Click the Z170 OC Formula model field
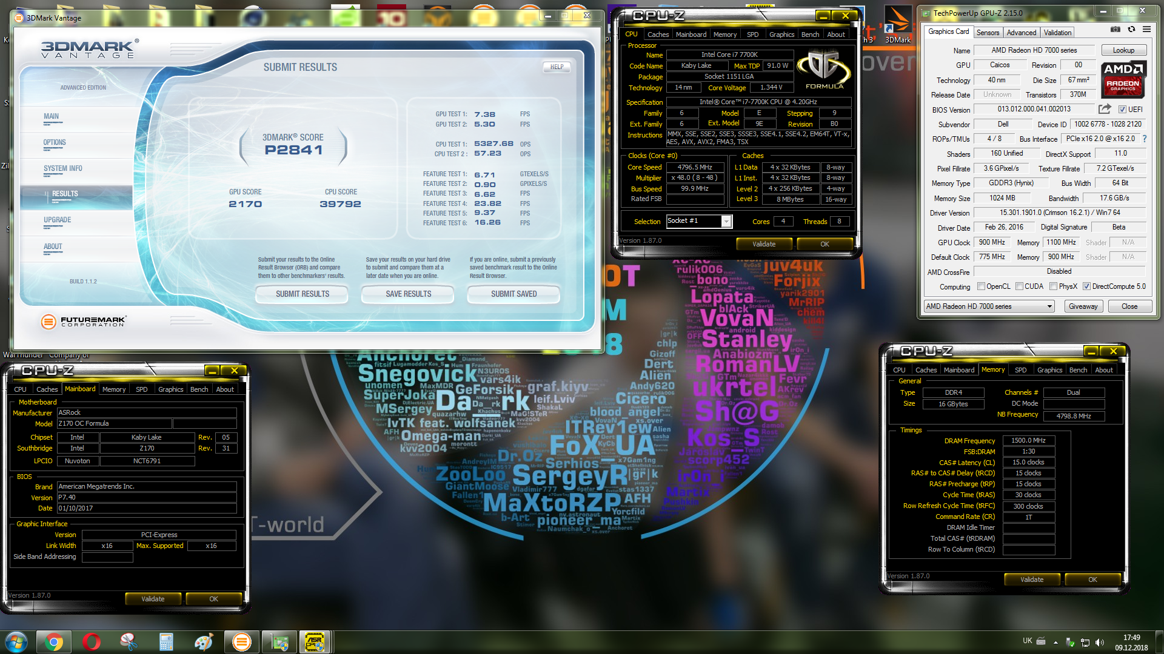Viewport: 1164px width, 654px height. coord(114,424)
